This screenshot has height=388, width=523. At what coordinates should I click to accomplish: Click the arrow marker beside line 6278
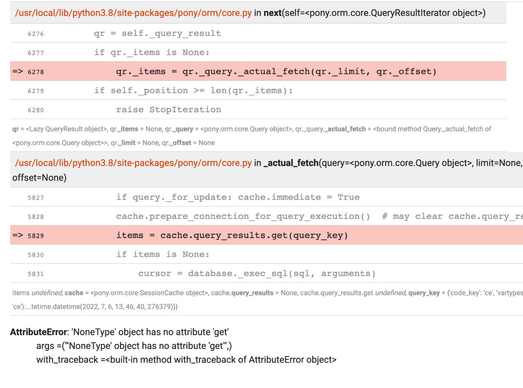click(18, 72)
